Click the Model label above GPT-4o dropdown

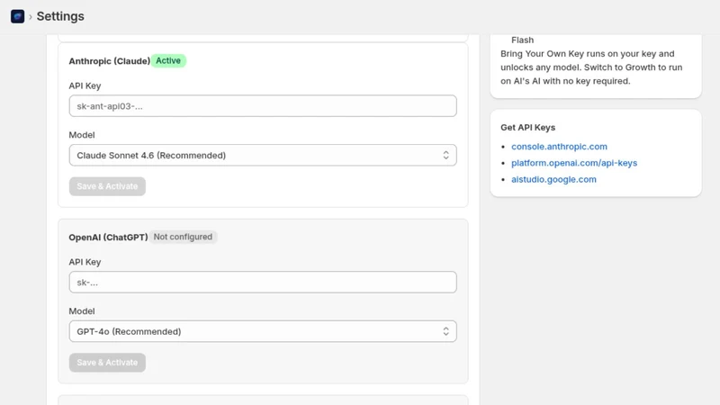(82, 311)
